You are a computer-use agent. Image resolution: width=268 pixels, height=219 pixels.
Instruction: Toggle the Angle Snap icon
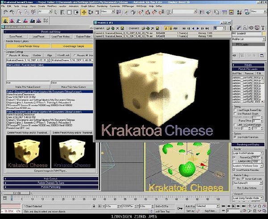click(x=147, y=12)
